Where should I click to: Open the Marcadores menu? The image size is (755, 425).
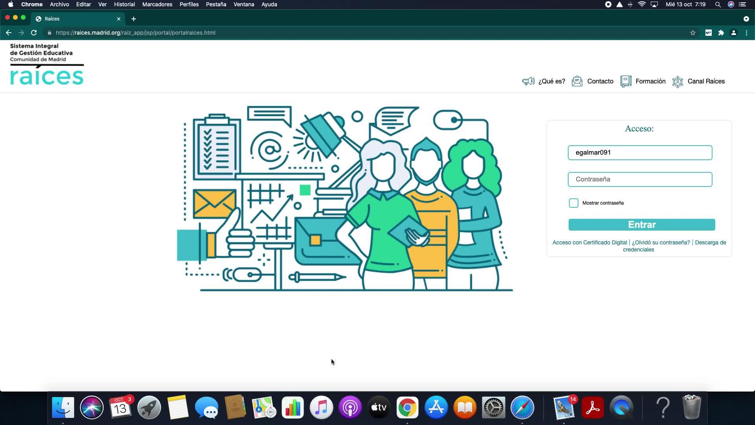tap(157, 4)
